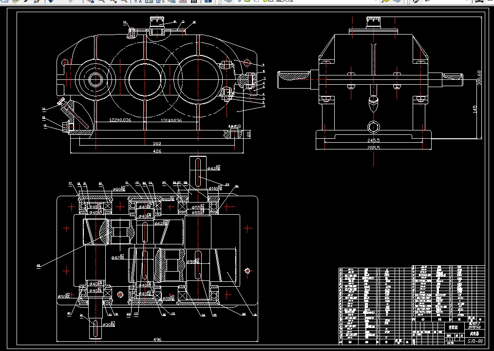The height and width of the screenshot is (351, 494).
Task: Select the Pan Realtime hand tool
Action: tap(90, 1)
